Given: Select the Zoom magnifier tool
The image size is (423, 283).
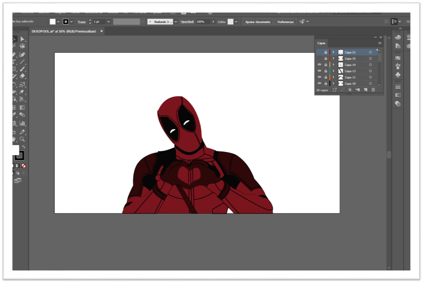Looking at the screenshot, I should (22, 139).
